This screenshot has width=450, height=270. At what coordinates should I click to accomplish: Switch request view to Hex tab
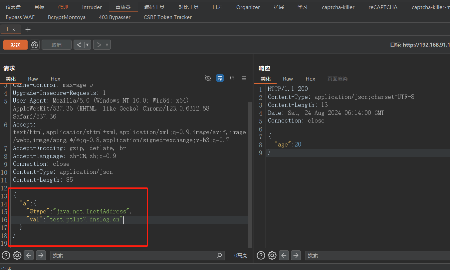[x=56, y=79]
